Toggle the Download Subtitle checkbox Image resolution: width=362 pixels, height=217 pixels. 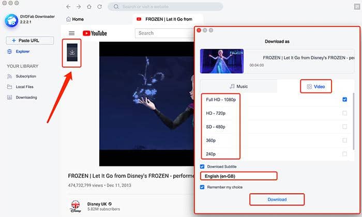click(202, 166)
